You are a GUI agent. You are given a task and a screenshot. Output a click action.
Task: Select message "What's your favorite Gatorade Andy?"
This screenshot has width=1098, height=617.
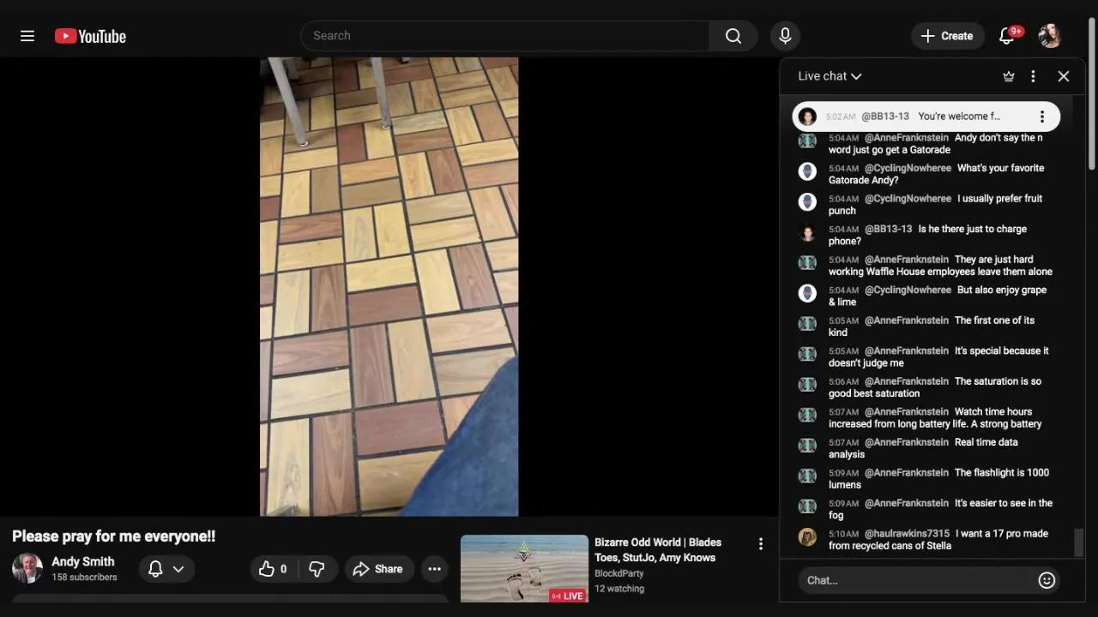pyautogui.click(x=936, y=174)
